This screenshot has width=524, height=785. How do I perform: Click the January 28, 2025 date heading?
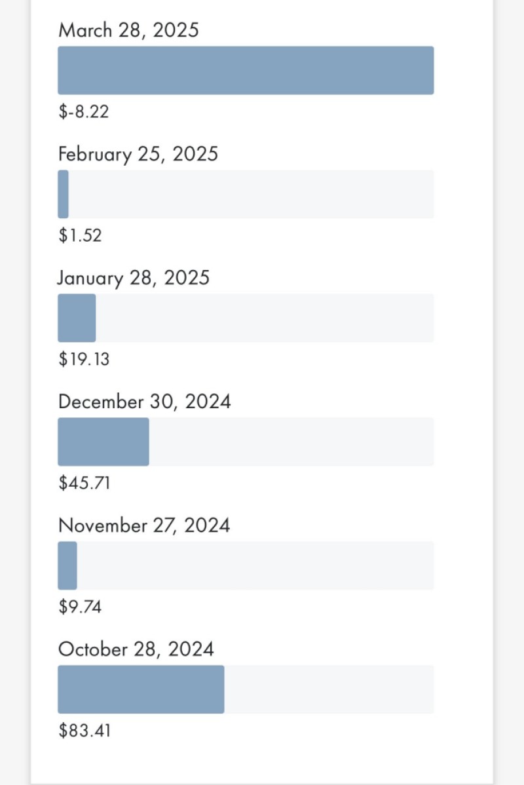coord(133,278)
